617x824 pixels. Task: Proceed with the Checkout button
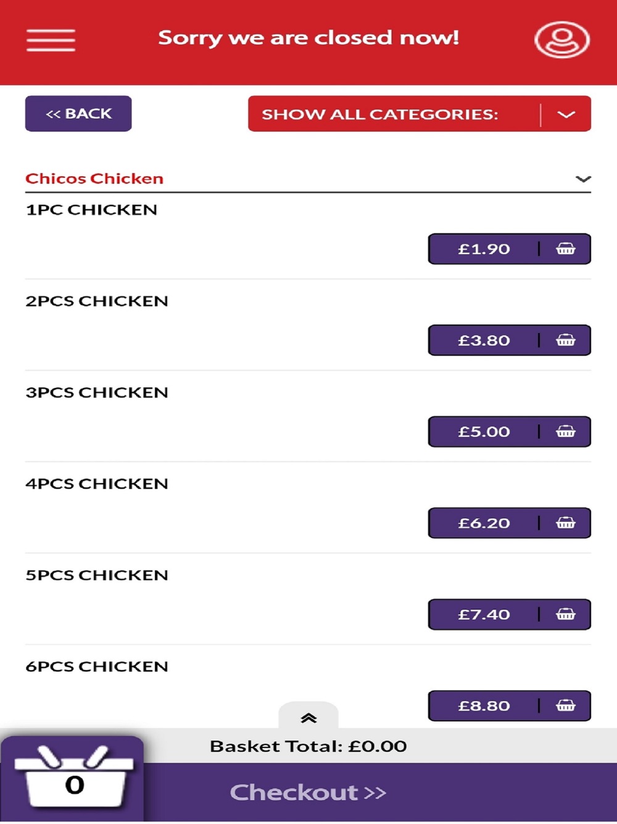(x=308, y=792)
